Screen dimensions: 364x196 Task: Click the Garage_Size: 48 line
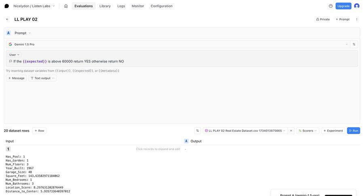[19, 172]
